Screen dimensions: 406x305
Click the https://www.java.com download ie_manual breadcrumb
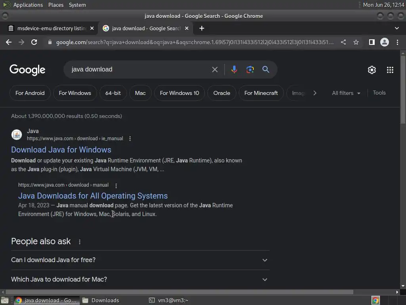(75, 139)
